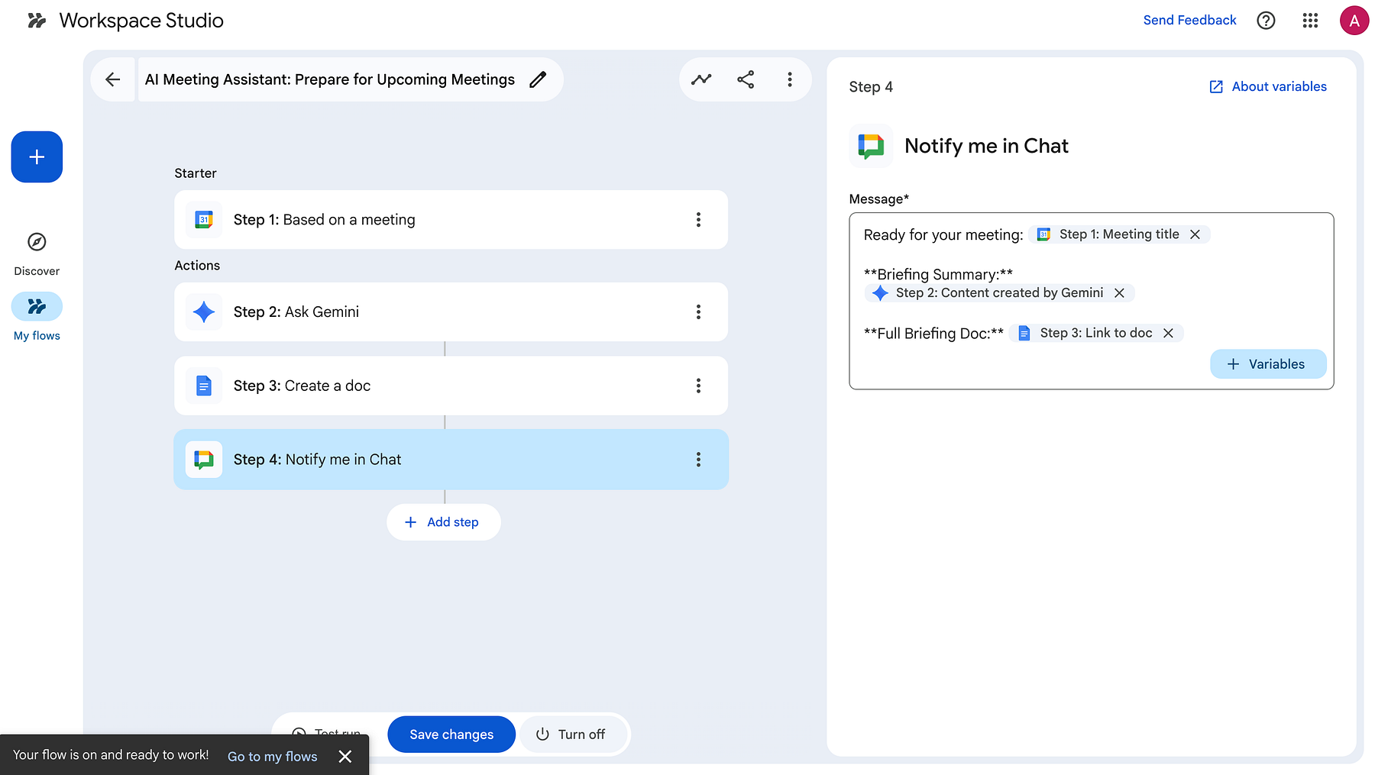
Task: Click the flow title text
Action: [x=330, y=79]
